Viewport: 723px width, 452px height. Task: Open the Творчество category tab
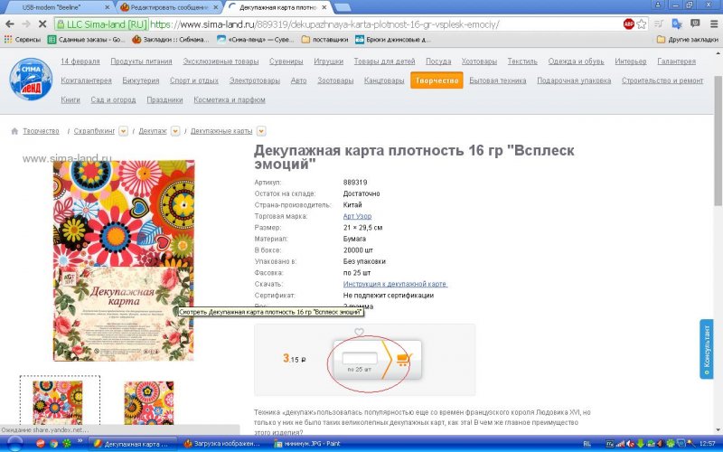(437, 80)
